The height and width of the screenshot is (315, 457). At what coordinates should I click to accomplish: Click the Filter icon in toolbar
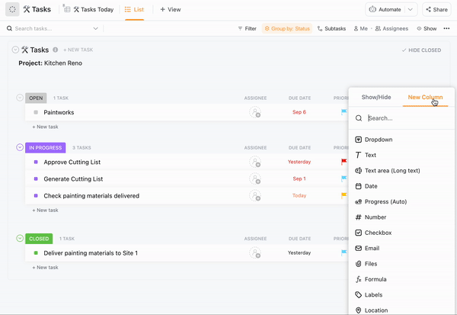240,28
